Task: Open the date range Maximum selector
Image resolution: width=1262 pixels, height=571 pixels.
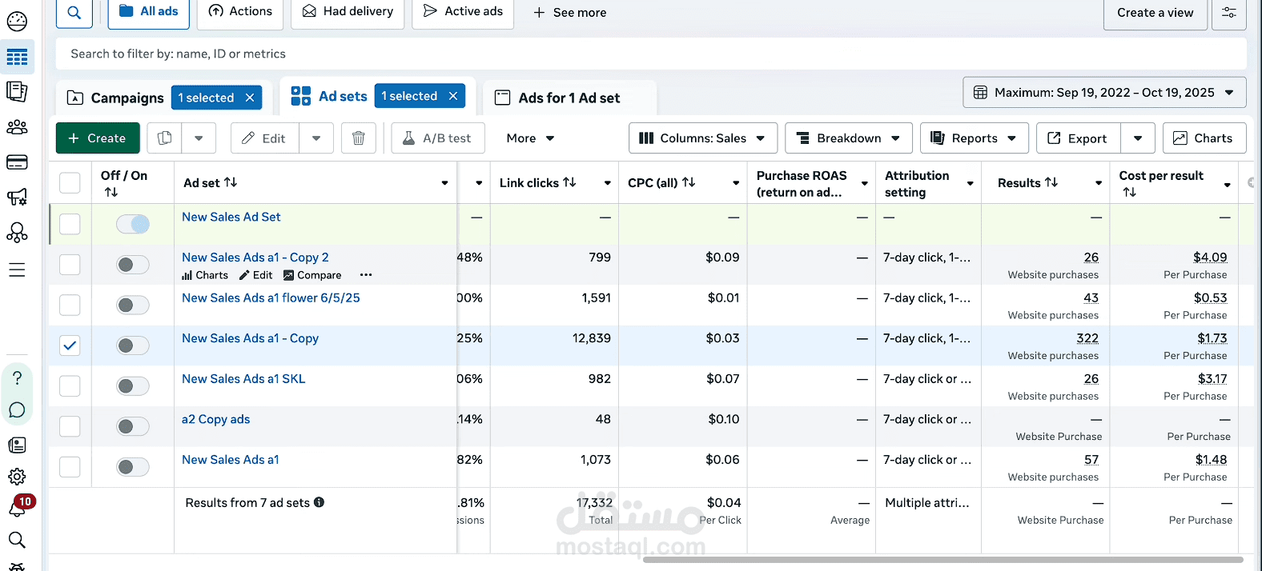Action: [x=1104, y=93]
